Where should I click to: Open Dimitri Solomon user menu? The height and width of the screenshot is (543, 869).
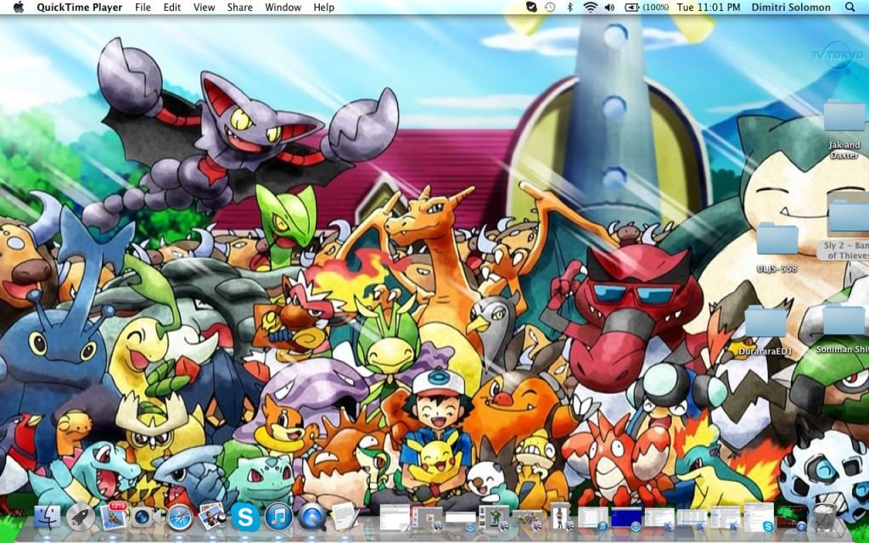click(x=791, y=7)
